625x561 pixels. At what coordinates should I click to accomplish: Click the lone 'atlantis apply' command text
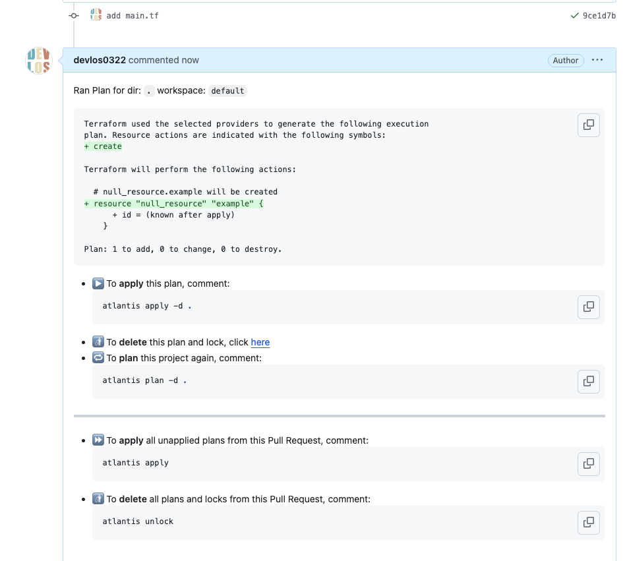(136, 463)
